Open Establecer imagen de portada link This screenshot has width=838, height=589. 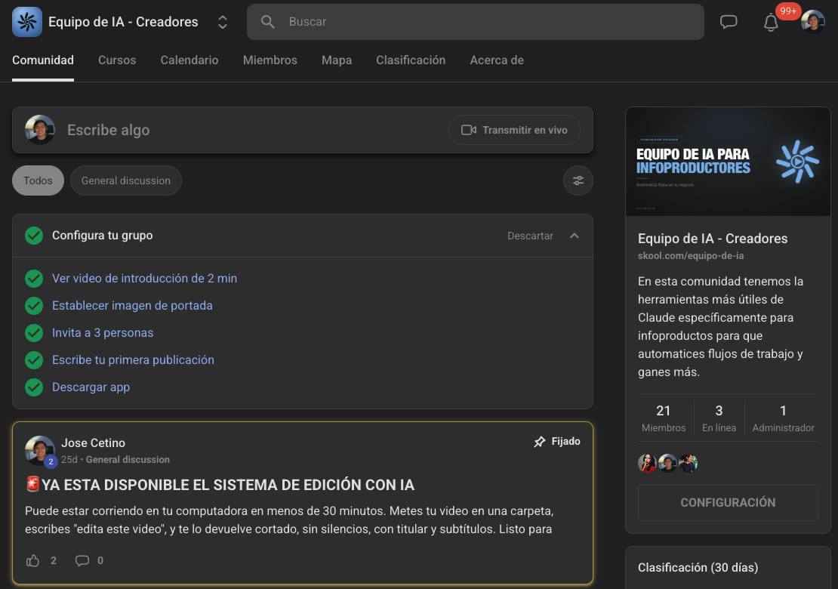(132, 305)
